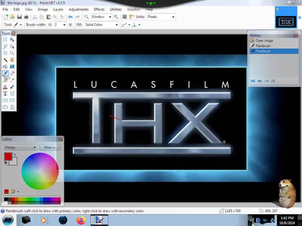Select the Zoom magnifier tool in Tools panel
Image resolution: width=302 pixels, height=226 pixels.
pyautogui.click(x=12, y=53)
